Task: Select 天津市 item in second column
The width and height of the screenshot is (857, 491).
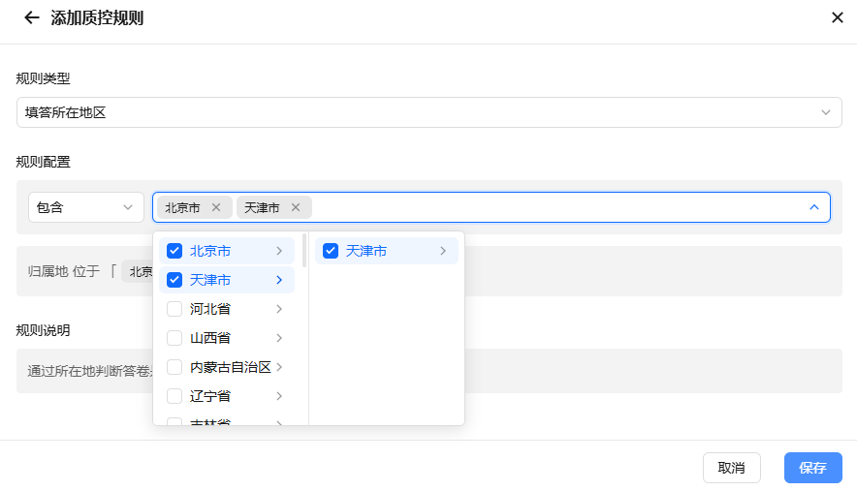Action: (387, 251)
